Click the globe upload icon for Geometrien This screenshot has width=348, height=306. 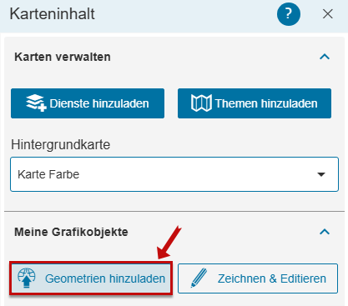pyautogui.click(x=27, y=278)
